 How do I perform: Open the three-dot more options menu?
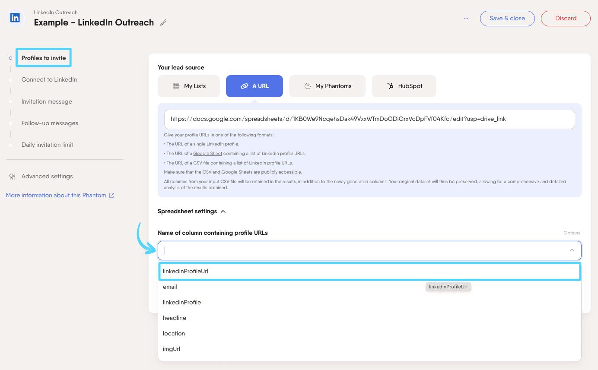pos(466,19)
